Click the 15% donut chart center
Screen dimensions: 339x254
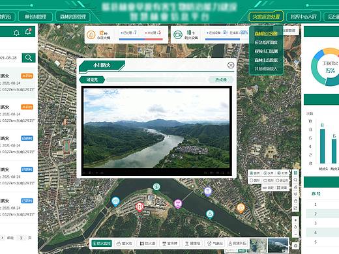[x=330, y=67]
